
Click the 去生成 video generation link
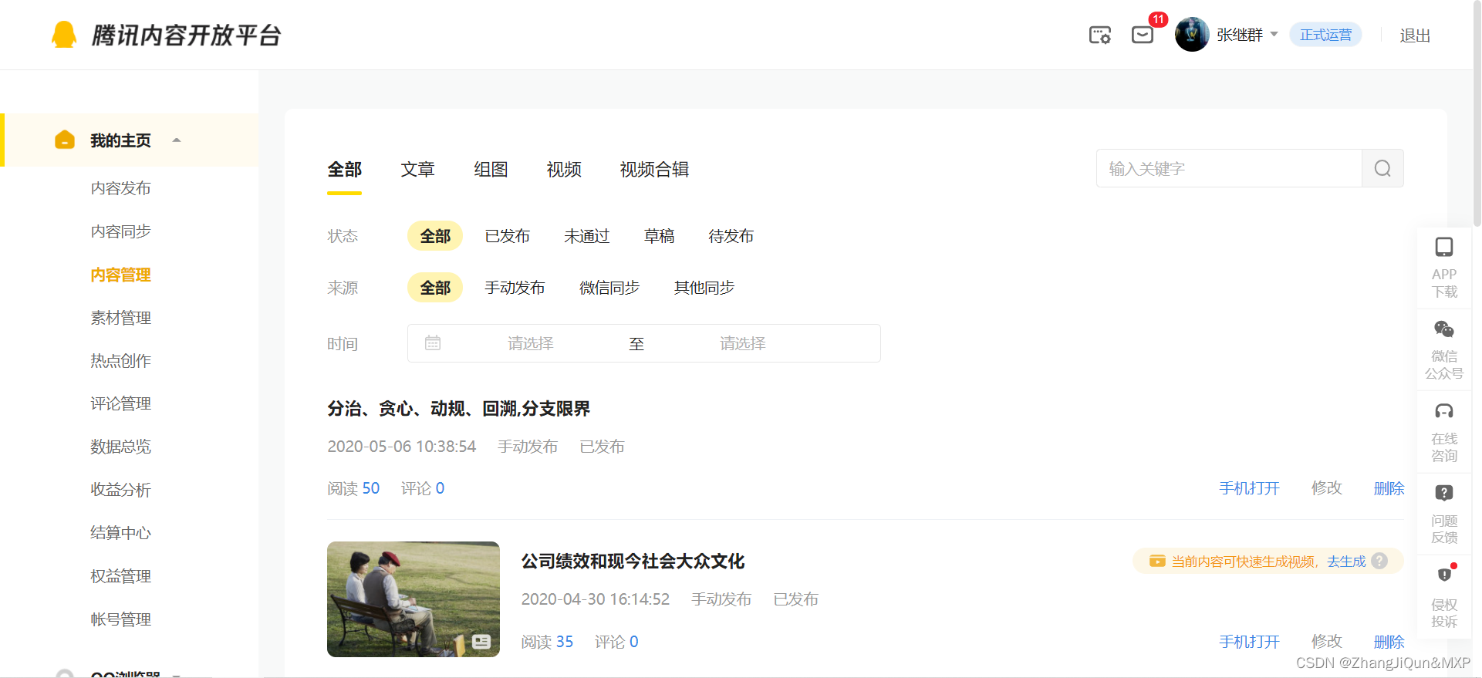coord(1346,562)
